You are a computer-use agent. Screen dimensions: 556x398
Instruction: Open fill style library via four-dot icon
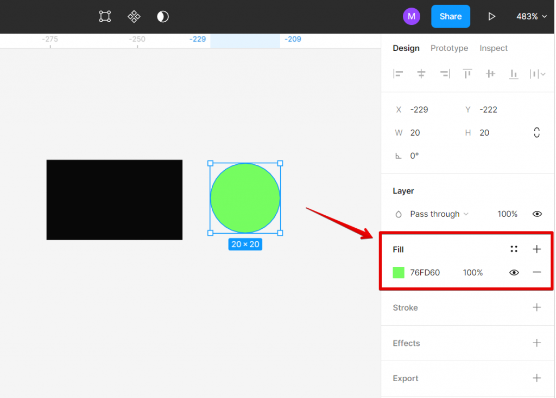point(514,249)
